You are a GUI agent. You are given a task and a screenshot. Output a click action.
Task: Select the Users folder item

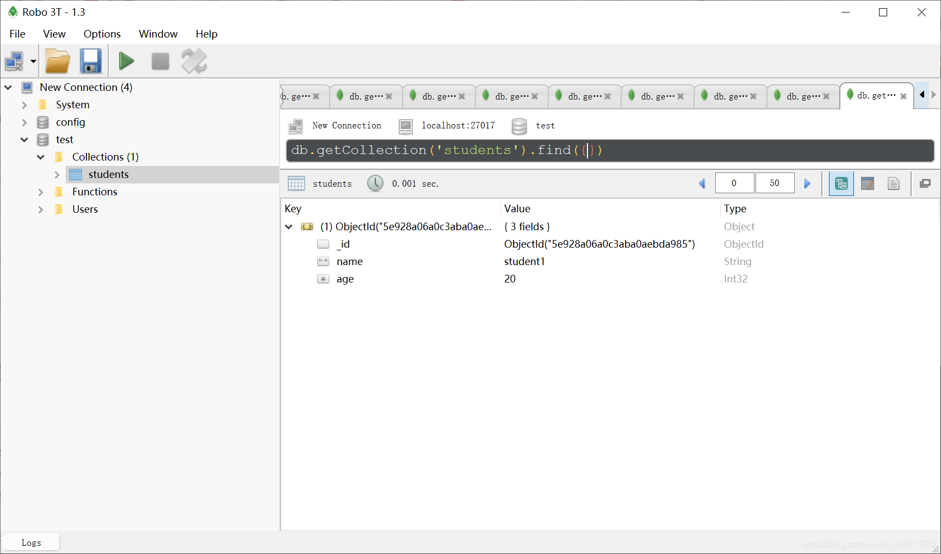(x=85, y=209)
